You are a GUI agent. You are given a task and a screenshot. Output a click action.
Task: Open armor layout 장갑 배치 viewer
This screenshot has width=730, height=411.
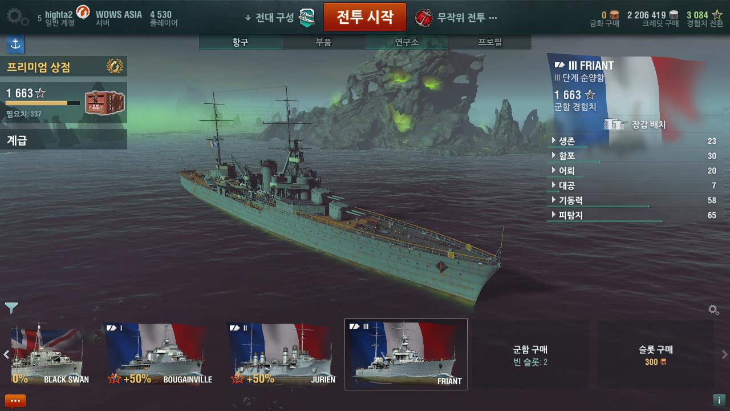[x=635, y=124]
